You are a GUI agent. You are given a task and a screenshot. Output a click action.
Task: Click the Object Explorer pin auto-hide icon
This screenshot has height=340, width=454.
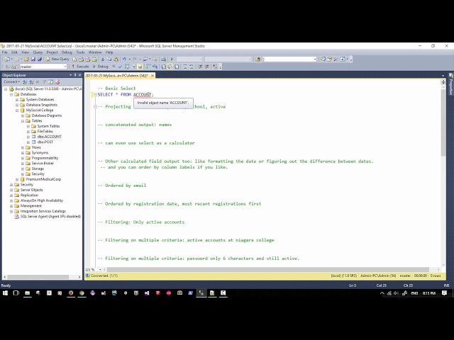point(75,75)
